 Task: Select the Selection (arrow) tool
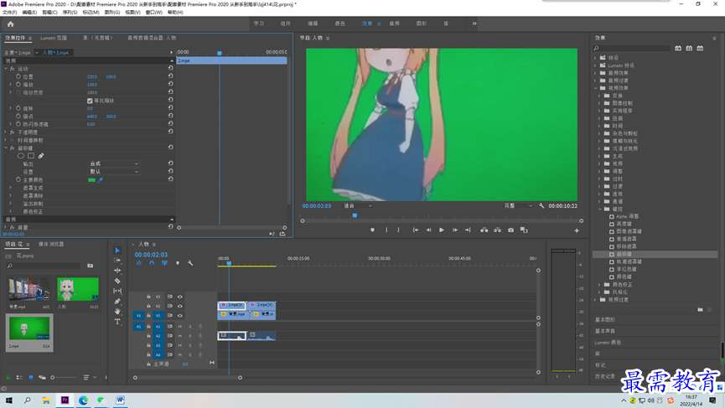(x=117, y=250)
